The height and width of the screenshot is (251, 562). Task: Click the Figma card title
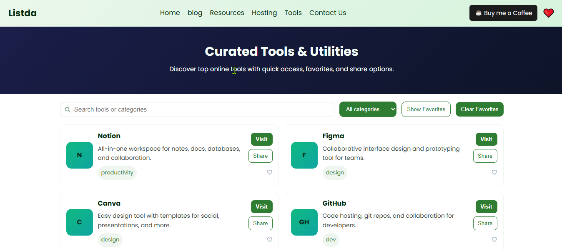coord(334,136)
